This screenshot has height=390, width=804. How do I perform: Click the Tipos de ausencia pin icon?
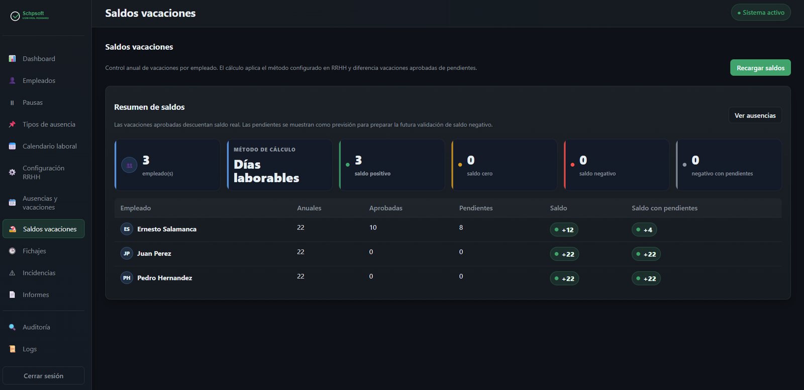12,124
